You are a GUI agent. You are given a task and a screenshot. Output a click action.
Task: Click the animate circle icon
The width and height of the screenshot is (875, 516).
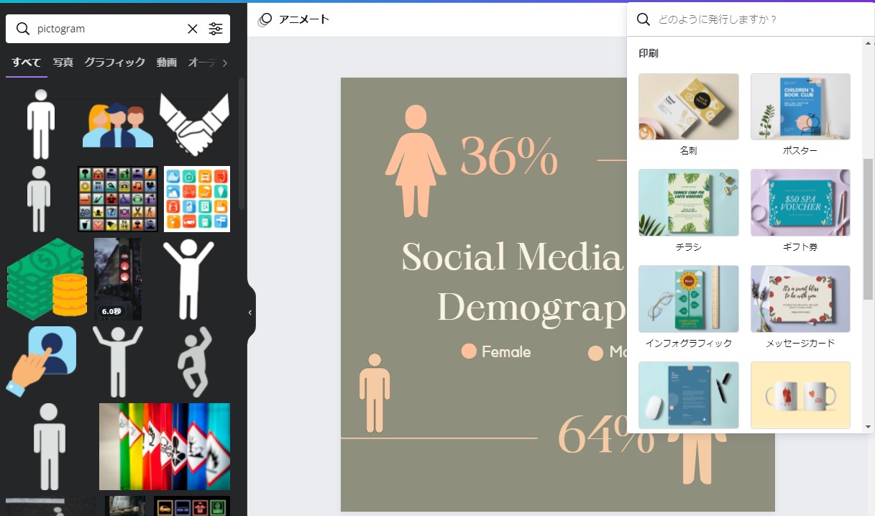(x=265, y=19)
